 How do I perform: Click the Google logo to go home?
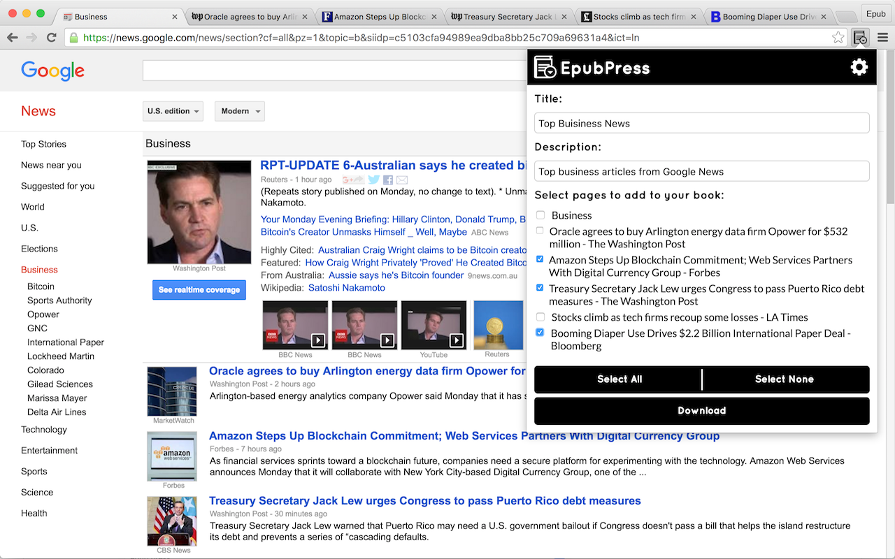[52, 70]
